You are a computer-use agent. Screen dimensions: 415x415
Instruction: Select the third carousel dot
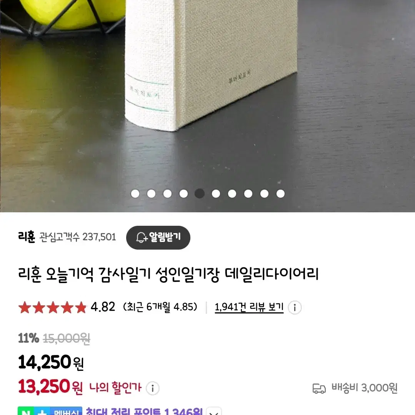click(168, 193)
